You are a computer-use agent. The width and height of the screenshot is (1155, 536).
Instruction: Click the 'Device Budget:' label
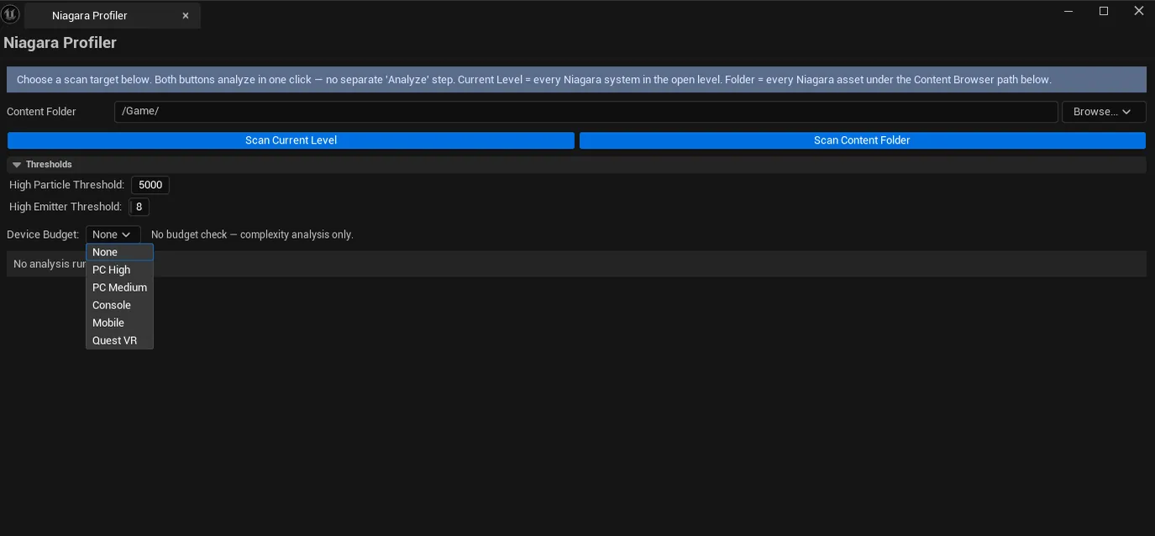pos(43,234)
